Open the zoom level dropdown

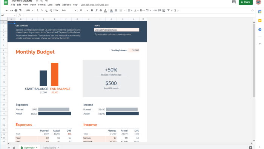tap(29, 11)
